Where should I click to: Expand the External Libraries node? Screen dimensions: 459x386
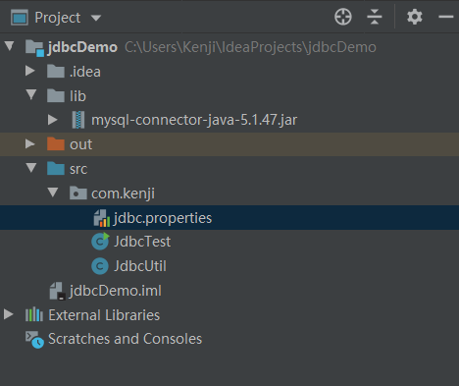coord(9,314)
